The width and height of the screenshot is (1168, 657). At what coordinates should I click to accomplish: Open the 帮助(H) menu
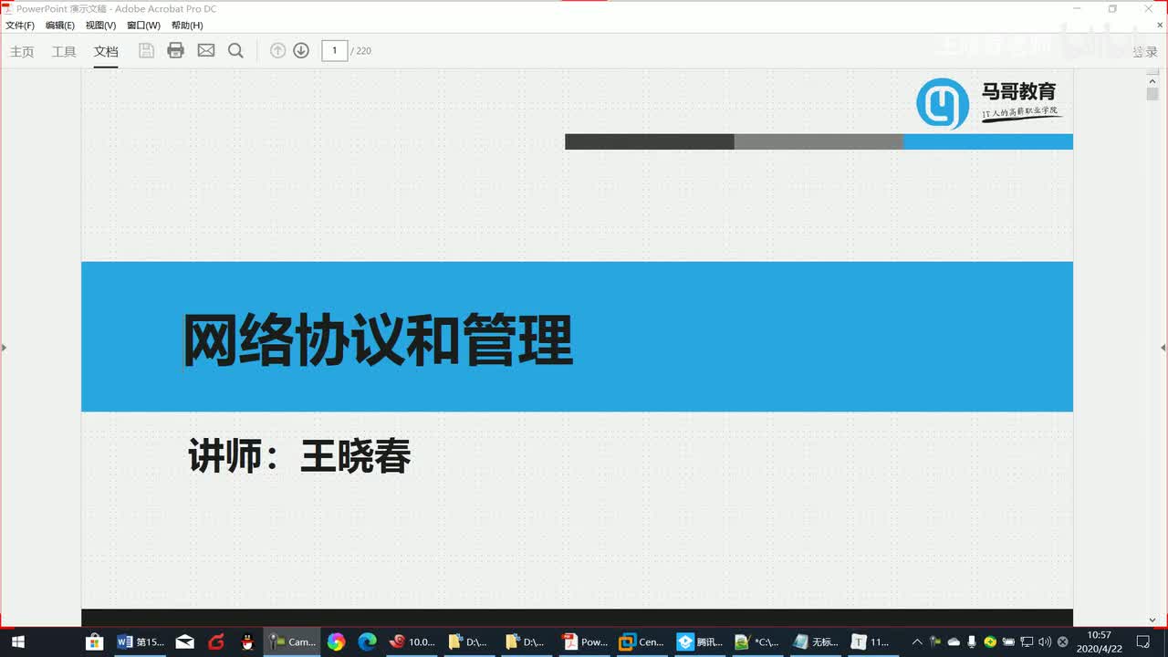[187, 26]
